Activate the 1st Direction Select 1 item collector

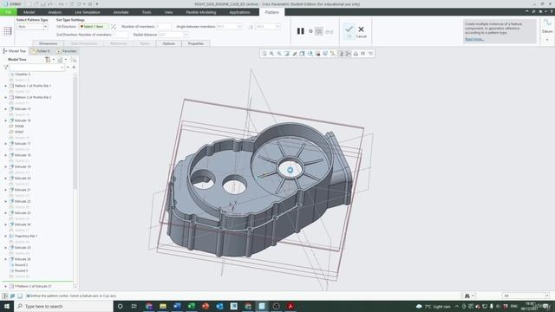(93, 27)
